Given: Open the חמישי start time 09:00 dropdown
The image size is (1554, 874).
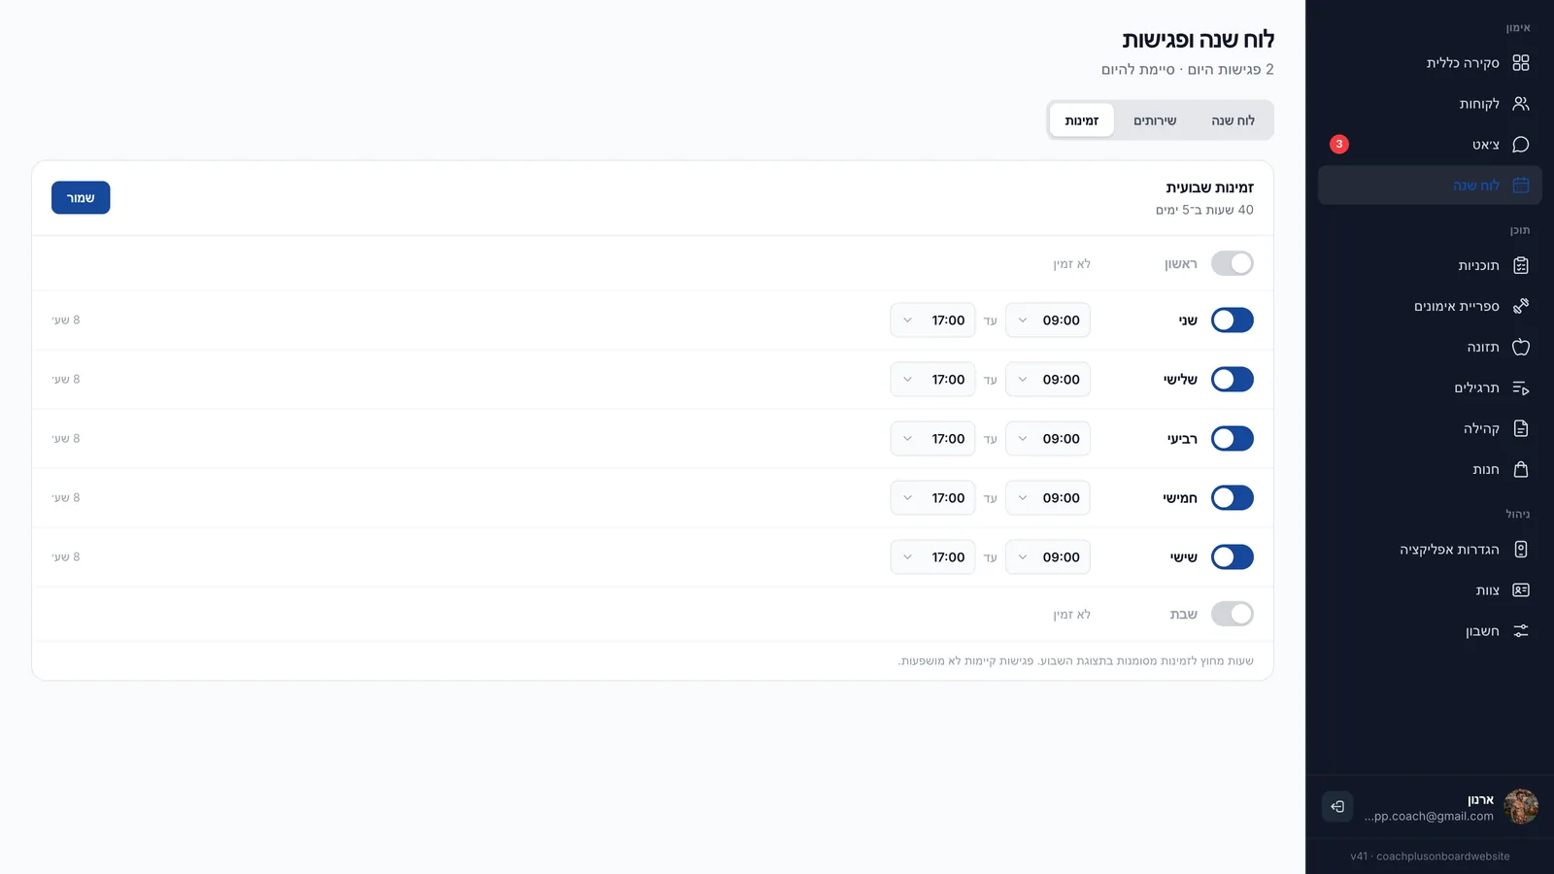Looking at the screenshot, I should coord(1048,498).
